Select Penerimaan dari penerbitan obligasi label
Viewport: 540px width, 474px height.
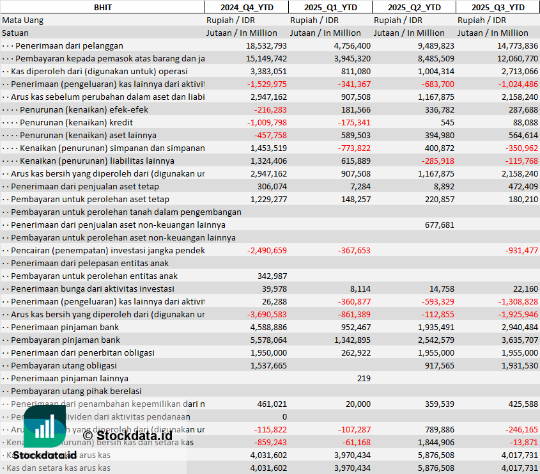(82, 352)
